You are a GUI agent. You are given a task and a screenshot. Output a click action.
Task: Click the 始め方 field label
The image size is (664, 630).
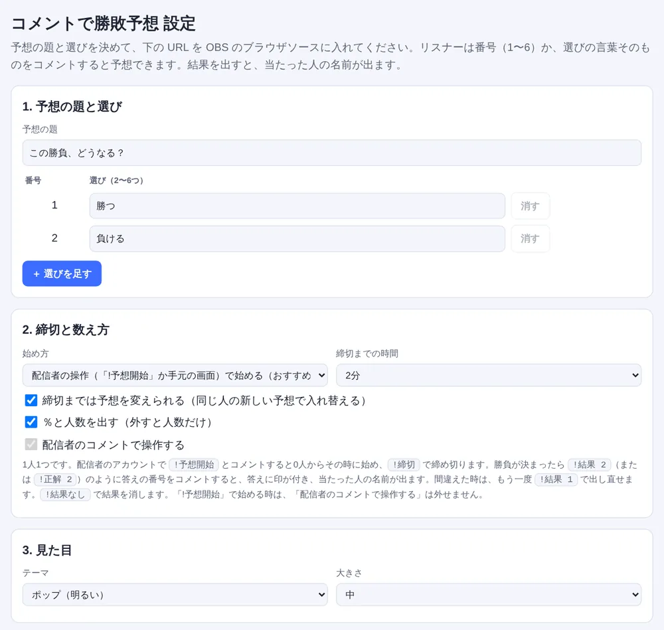coord(36,354)
